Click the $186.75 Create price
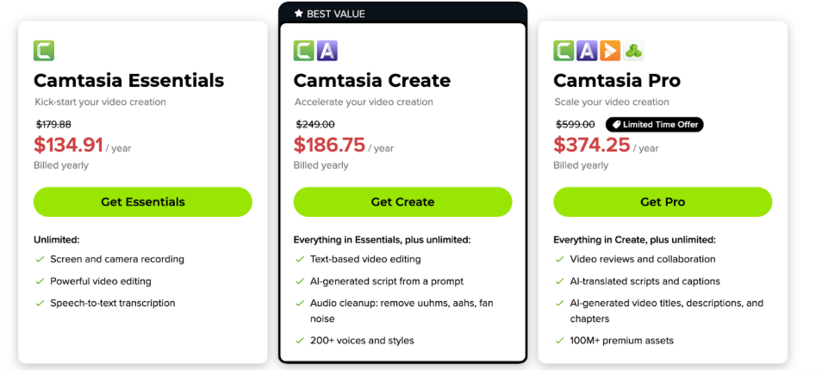822x370 pixels. click(329, 145)
